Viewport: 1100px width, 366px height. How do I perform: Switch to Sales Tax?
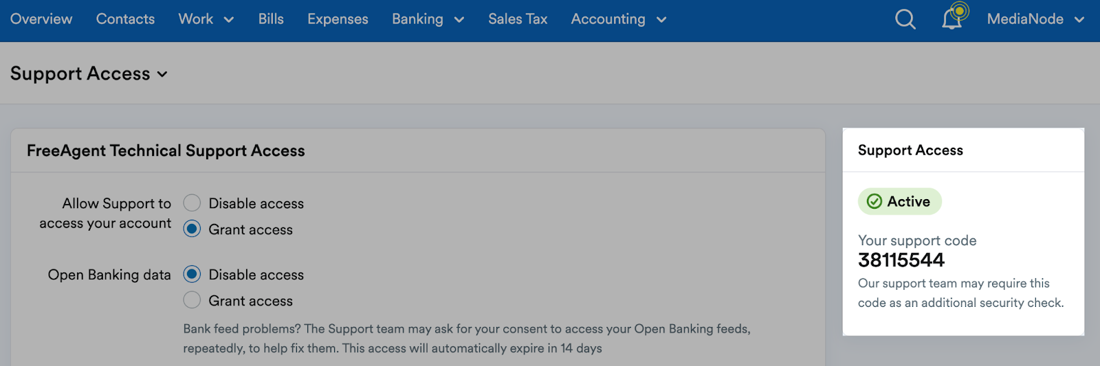(x=518, y=19)
